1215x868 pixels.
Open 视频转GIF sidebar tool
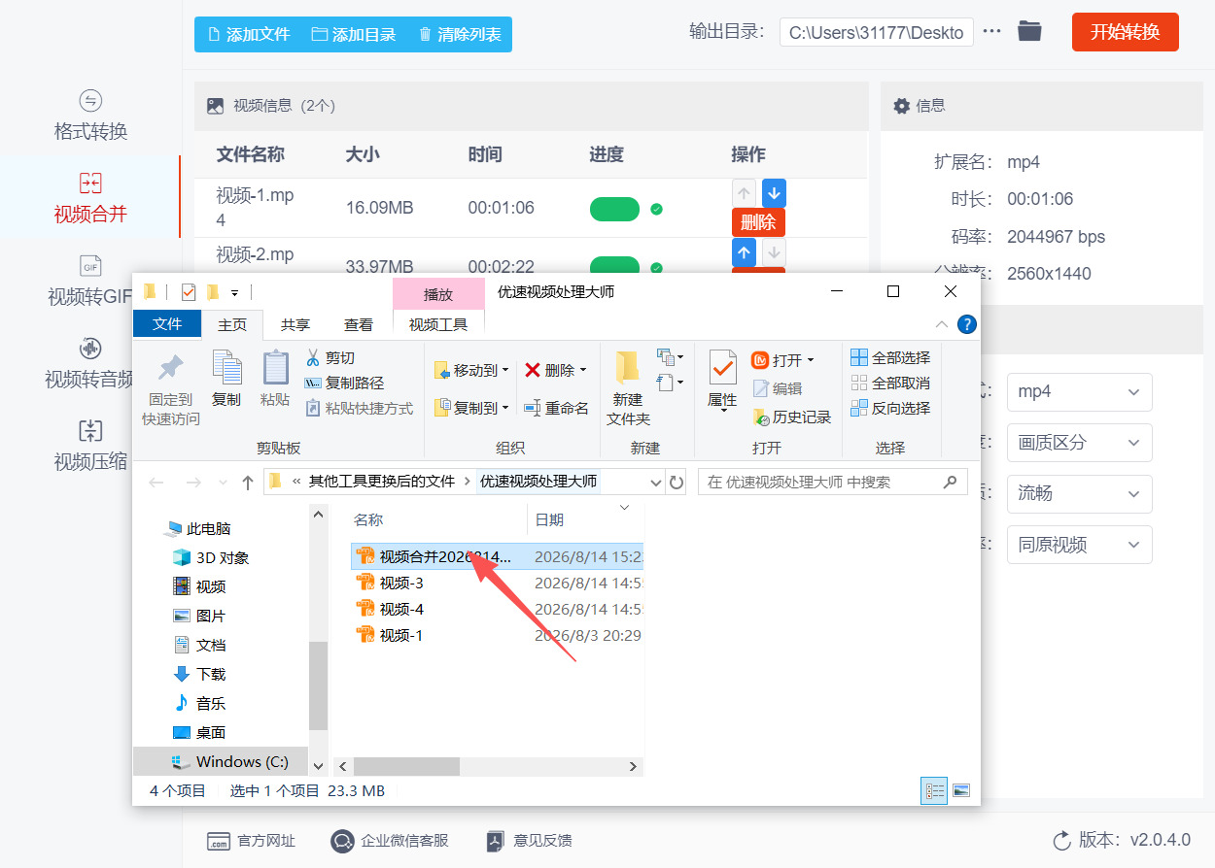pyautogui.click(x=90, y=281)
